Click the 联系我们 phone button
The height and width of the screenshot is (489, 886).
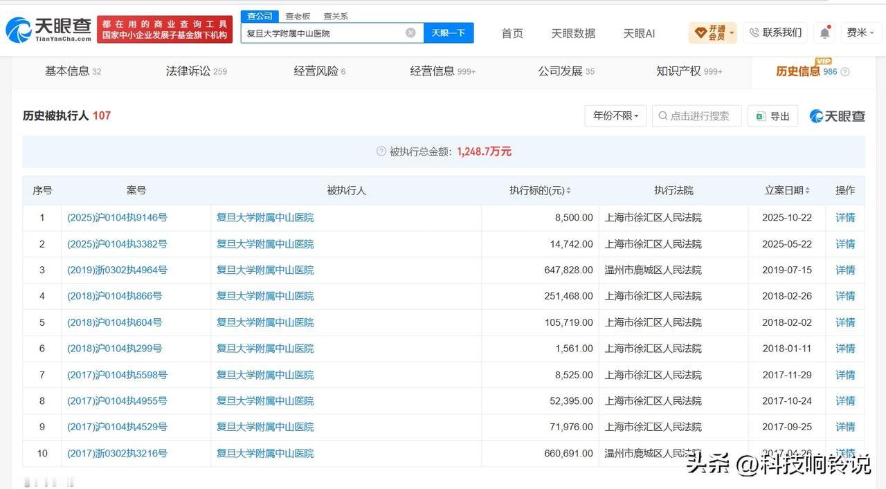point(775,33)
